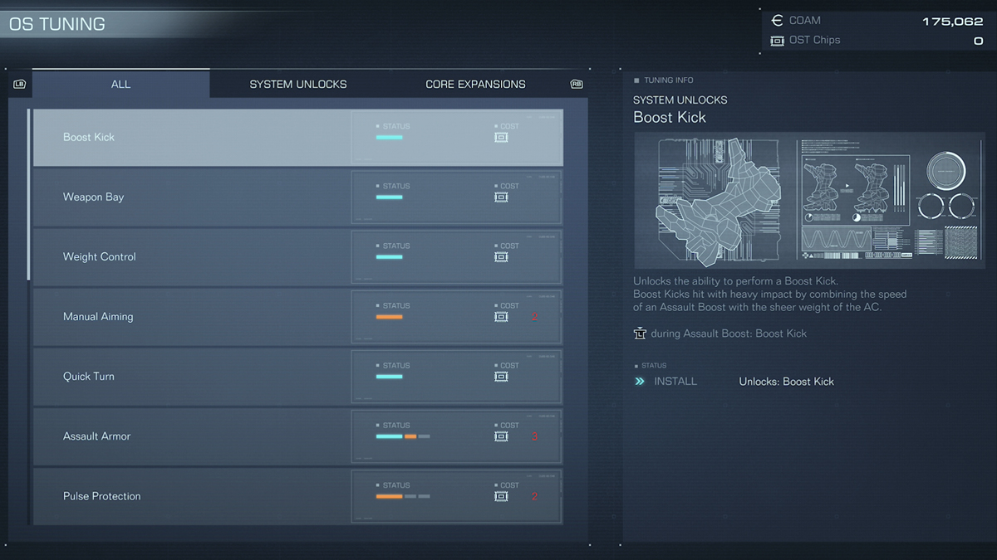The height and width of the screenshot is (560, 997).
Task: Select the ALL tab
Action: [x=120, y=84]
